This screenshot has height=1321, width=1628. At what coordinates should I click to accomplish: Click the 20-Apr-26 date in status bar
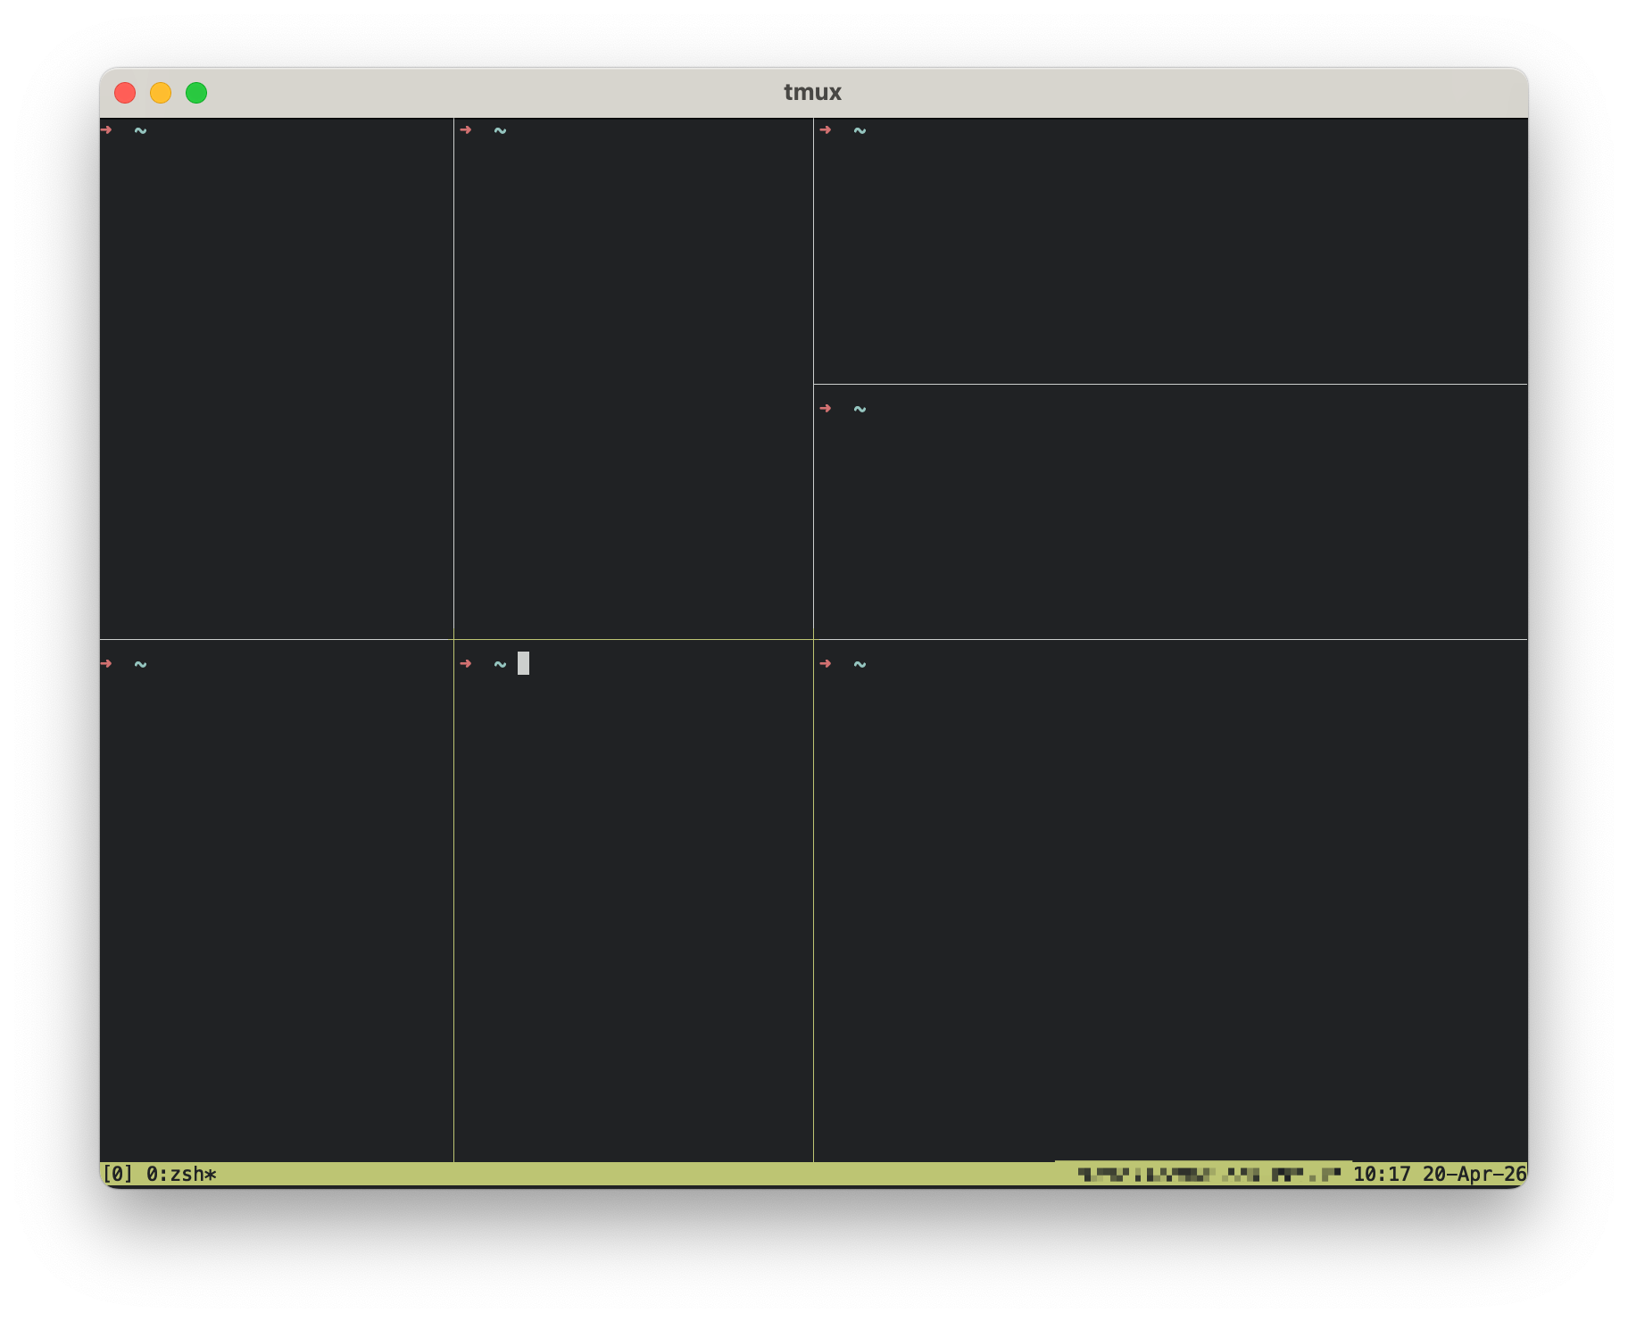click(1474, 1174)
